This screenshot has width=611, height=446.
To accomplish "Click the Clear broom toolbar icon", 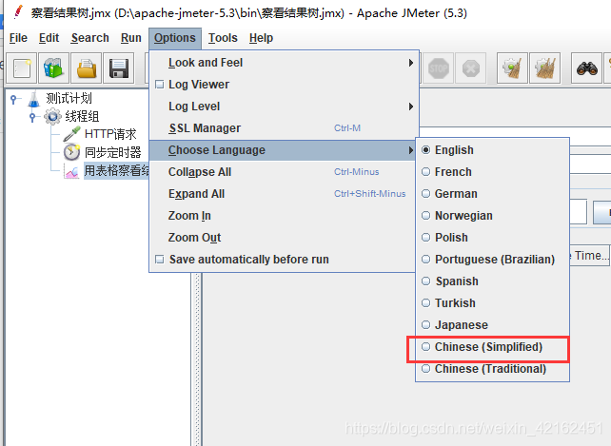I will click(x=512, y=68).
